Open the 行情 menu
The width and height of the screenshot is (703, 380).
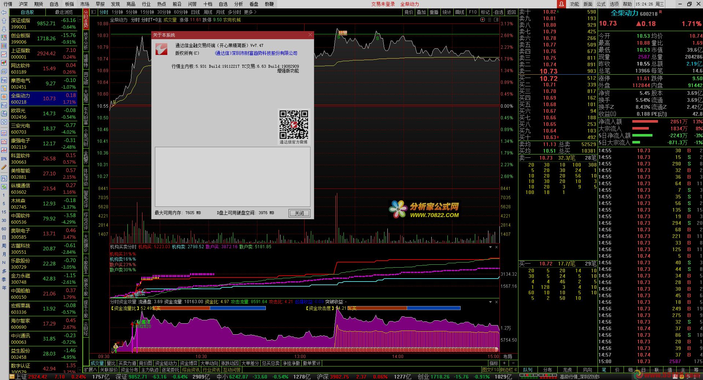click(x=8, y=4)
